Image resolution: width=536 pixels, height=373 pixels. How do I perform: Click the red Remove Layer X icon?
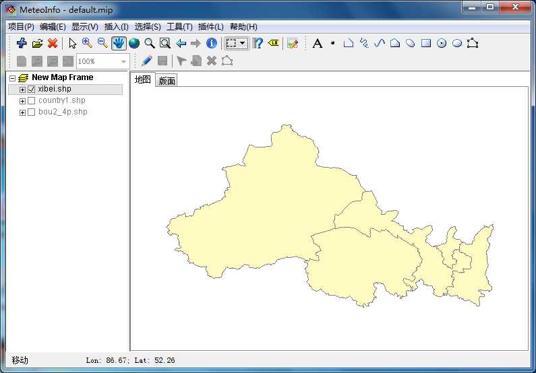coord(53,44)
